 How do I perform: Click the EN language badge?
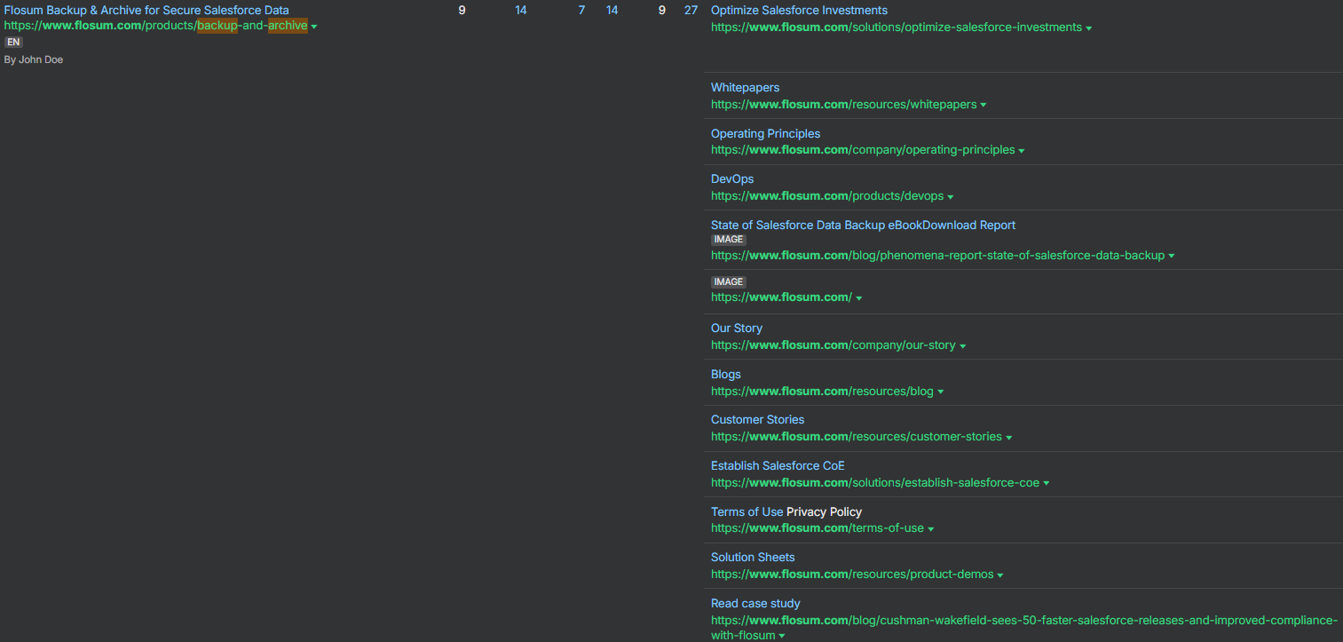pyautogui.click(x=13, y=42)
